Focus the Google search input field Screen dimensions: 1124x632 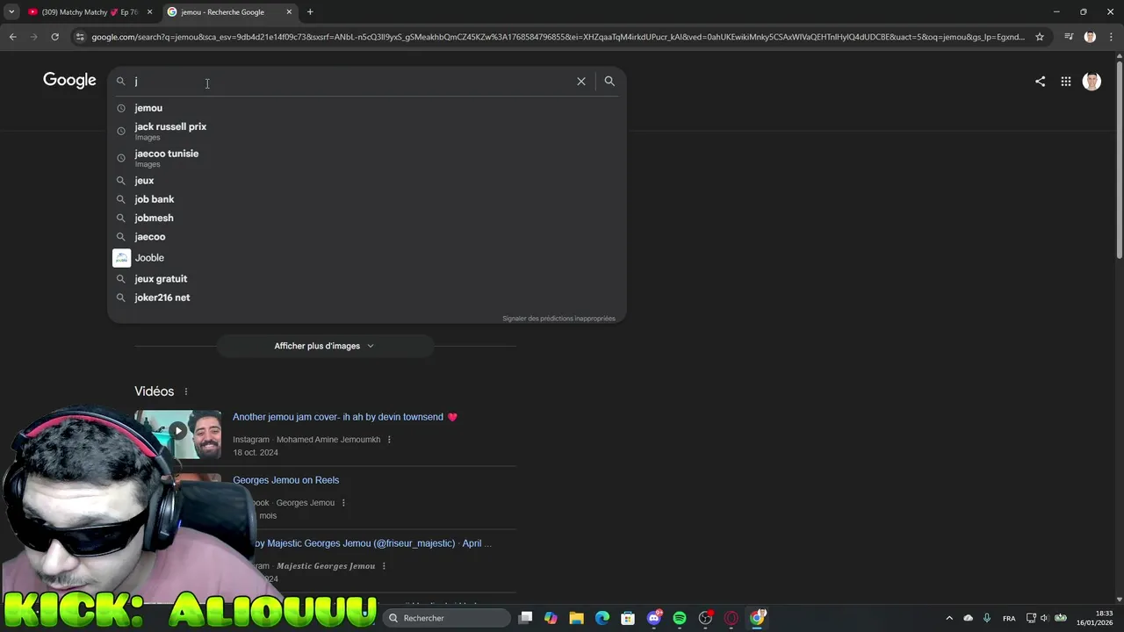coord(351,81)
